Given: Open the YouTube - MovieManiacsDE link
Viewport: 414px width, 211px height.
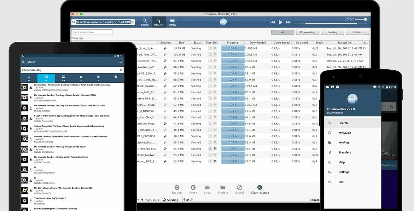Looking at the screenshot, I should click(45, 100).
